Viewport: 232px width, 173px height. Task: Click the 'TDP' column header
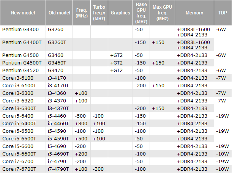click(x=223, y=13)
